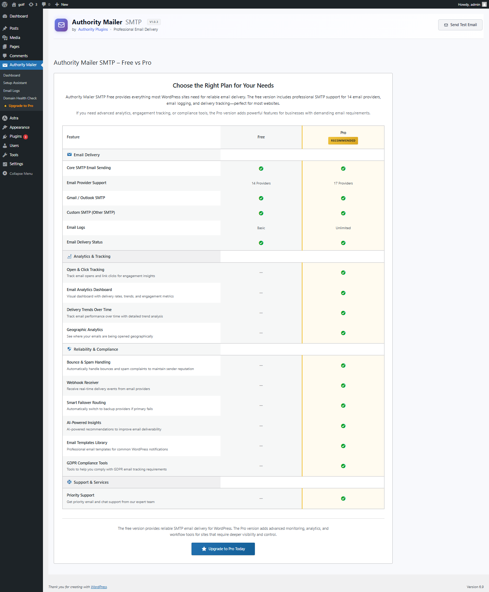The width and height of the screenshot is (489, 592).
Task: Open the Settings menu in sidebar
Action: (x=16, y=164)
